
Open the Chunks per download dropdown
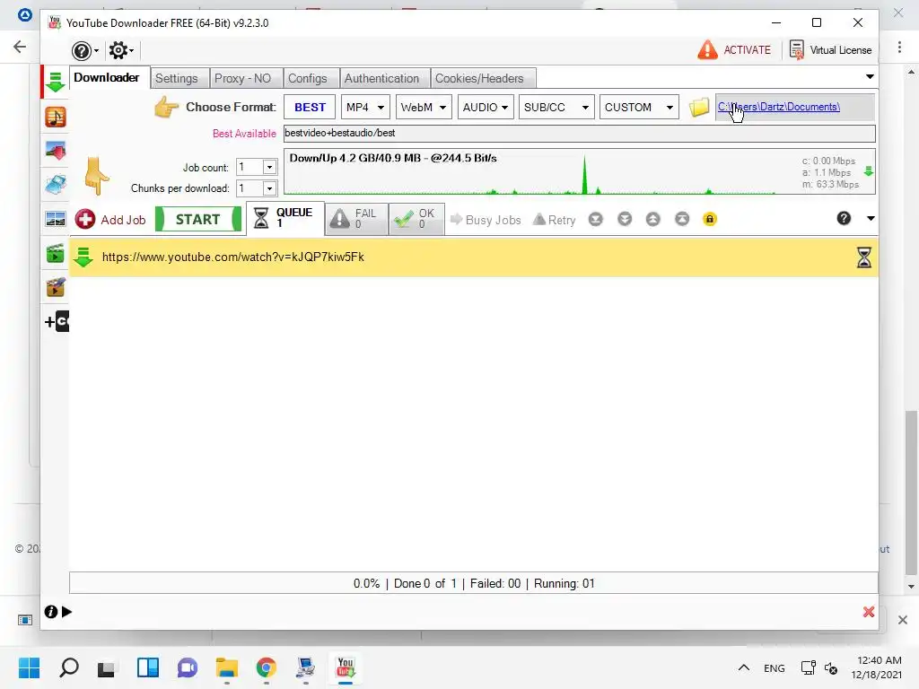(269, 188)
